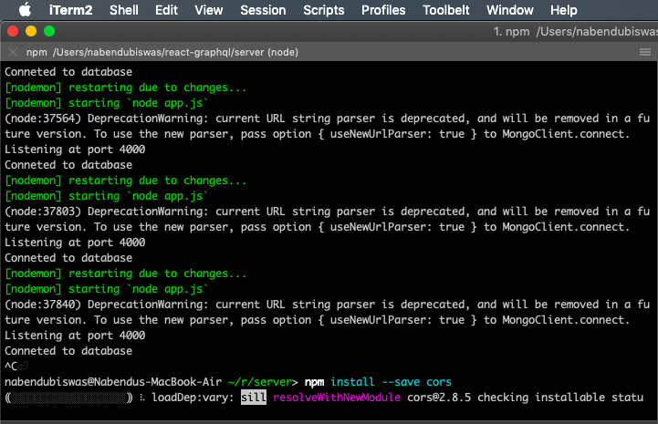Close the iTerm2 window with red button

13,31
